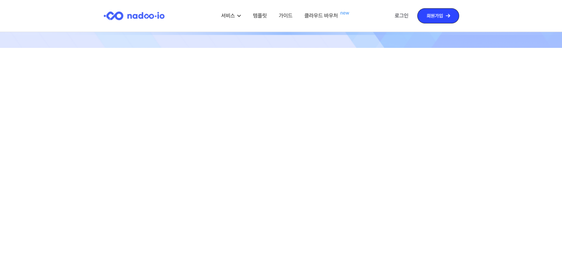Click the 로그인 link
The height and width of the screenshot is (261, 562).
401,16
